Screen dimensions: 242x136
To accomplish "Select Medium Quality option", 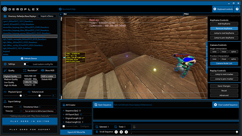I will tap(11, 79).
